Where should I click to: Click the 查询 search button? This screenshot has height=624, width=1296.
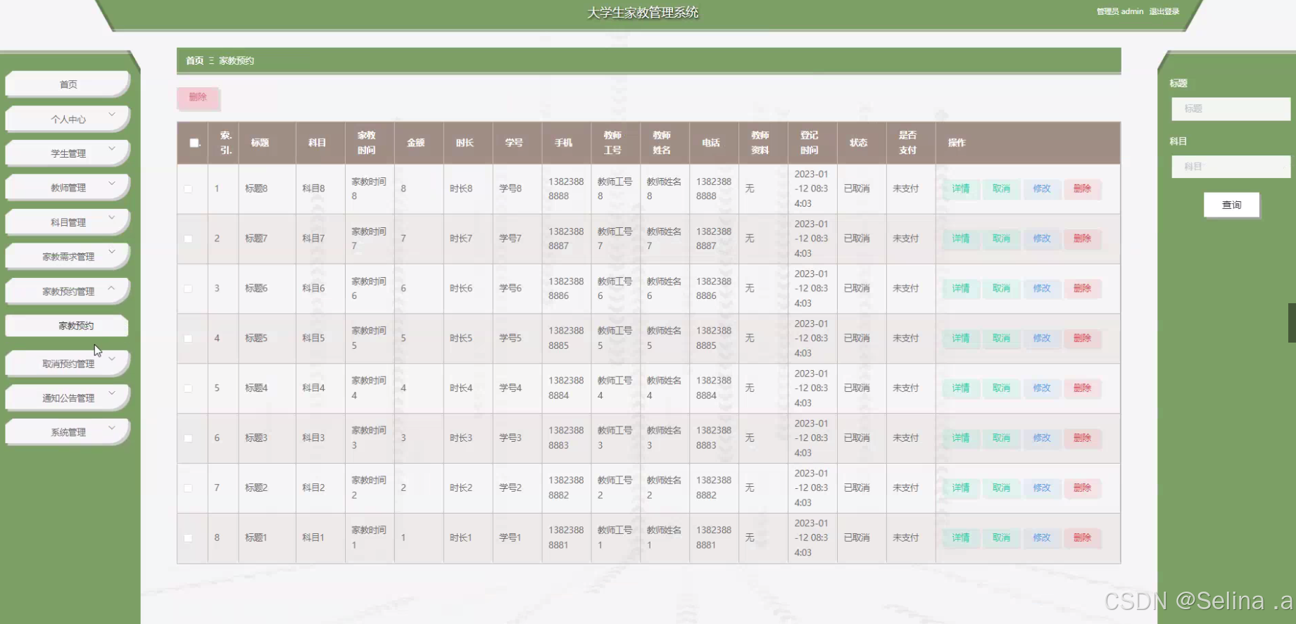coord(1231,205)
